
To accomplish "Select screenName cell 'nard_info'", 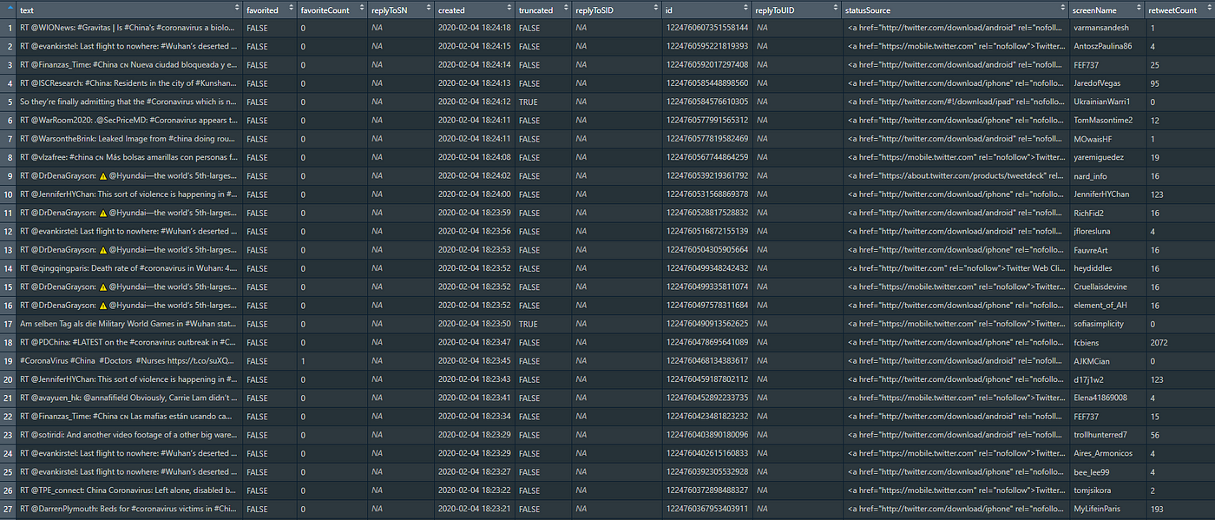I will point(1091,175).
